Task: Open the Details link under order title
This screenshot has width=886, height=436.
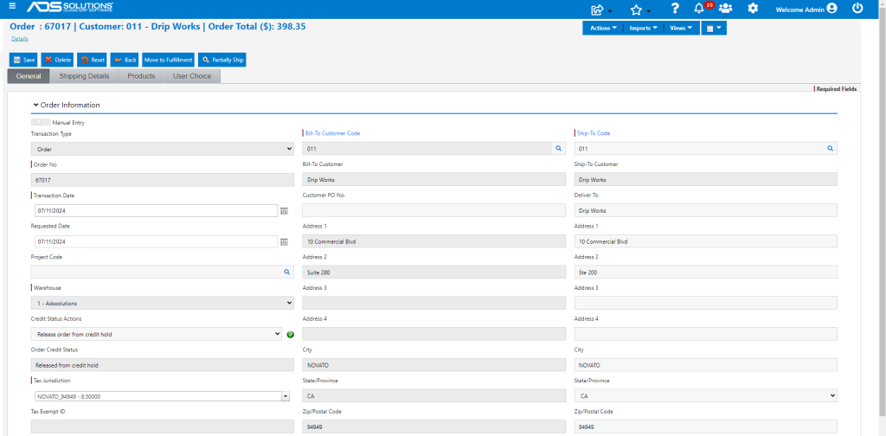Action: click(x=20, y=39)
